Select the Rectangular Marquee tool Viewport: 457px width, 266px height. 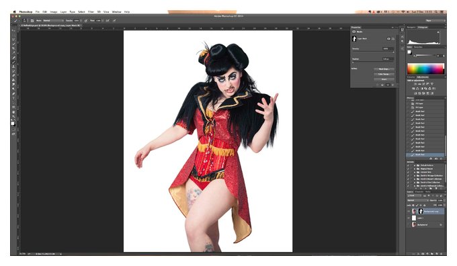coord(13,35)
